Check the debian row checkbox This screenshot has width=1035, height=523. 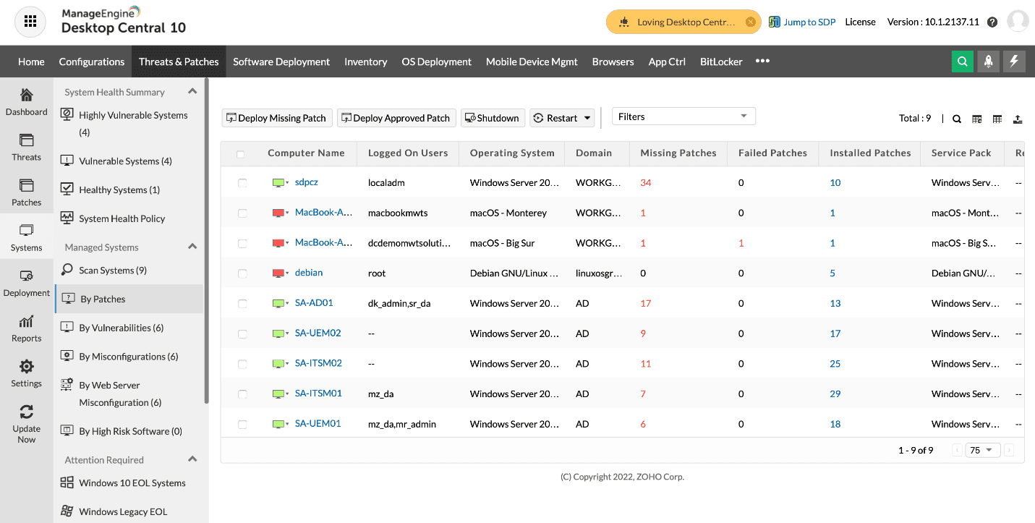click(242, 273)
